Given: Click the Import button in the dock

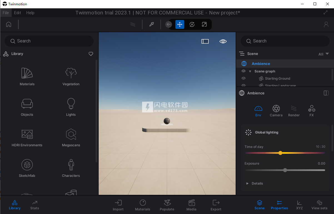Looking at the screenshot, I should [x=118, y=205].
